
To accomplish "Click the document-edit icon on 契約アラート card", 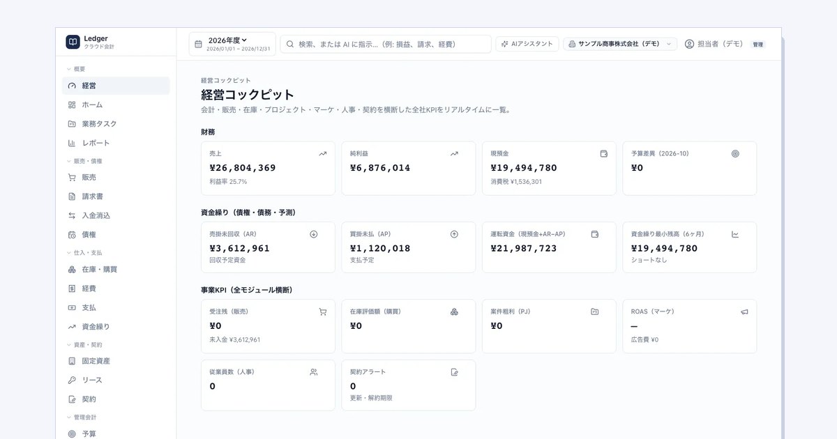I will pyautogui.click(x=454, y=372).
